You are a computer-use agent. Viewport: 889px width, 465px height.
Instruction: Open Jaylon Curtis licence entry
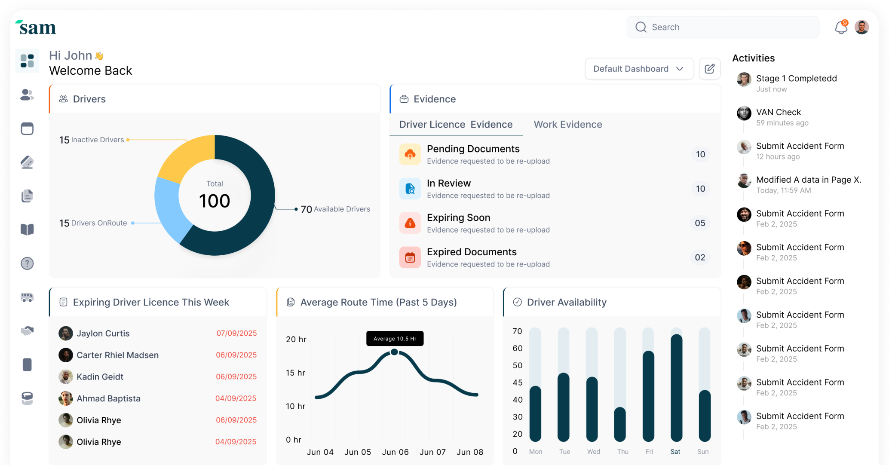[x=103, y=333]
